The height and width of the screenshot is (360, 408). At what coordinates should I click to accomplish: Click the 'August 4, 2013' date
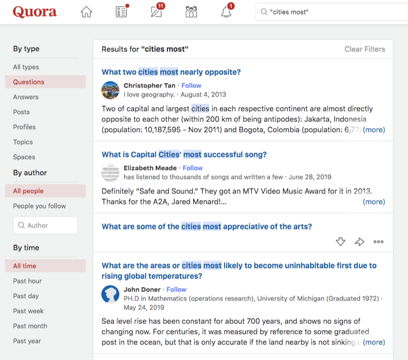[x=203, y=94]
